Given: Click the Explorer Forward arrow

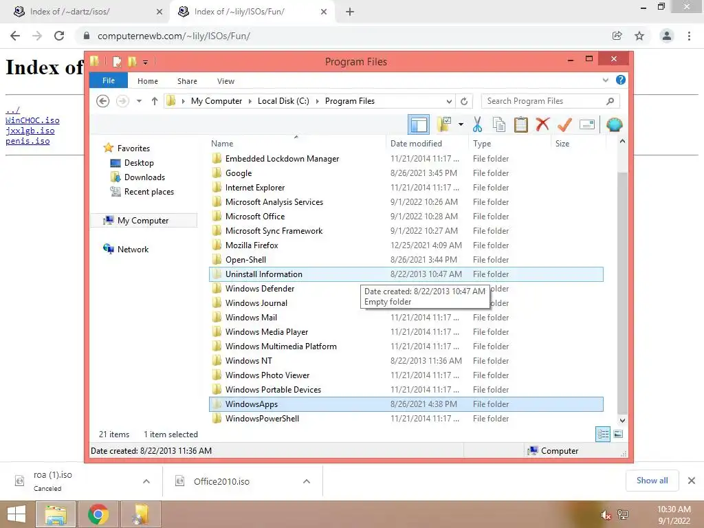Looking at the screenshot, I should point(122,101).
